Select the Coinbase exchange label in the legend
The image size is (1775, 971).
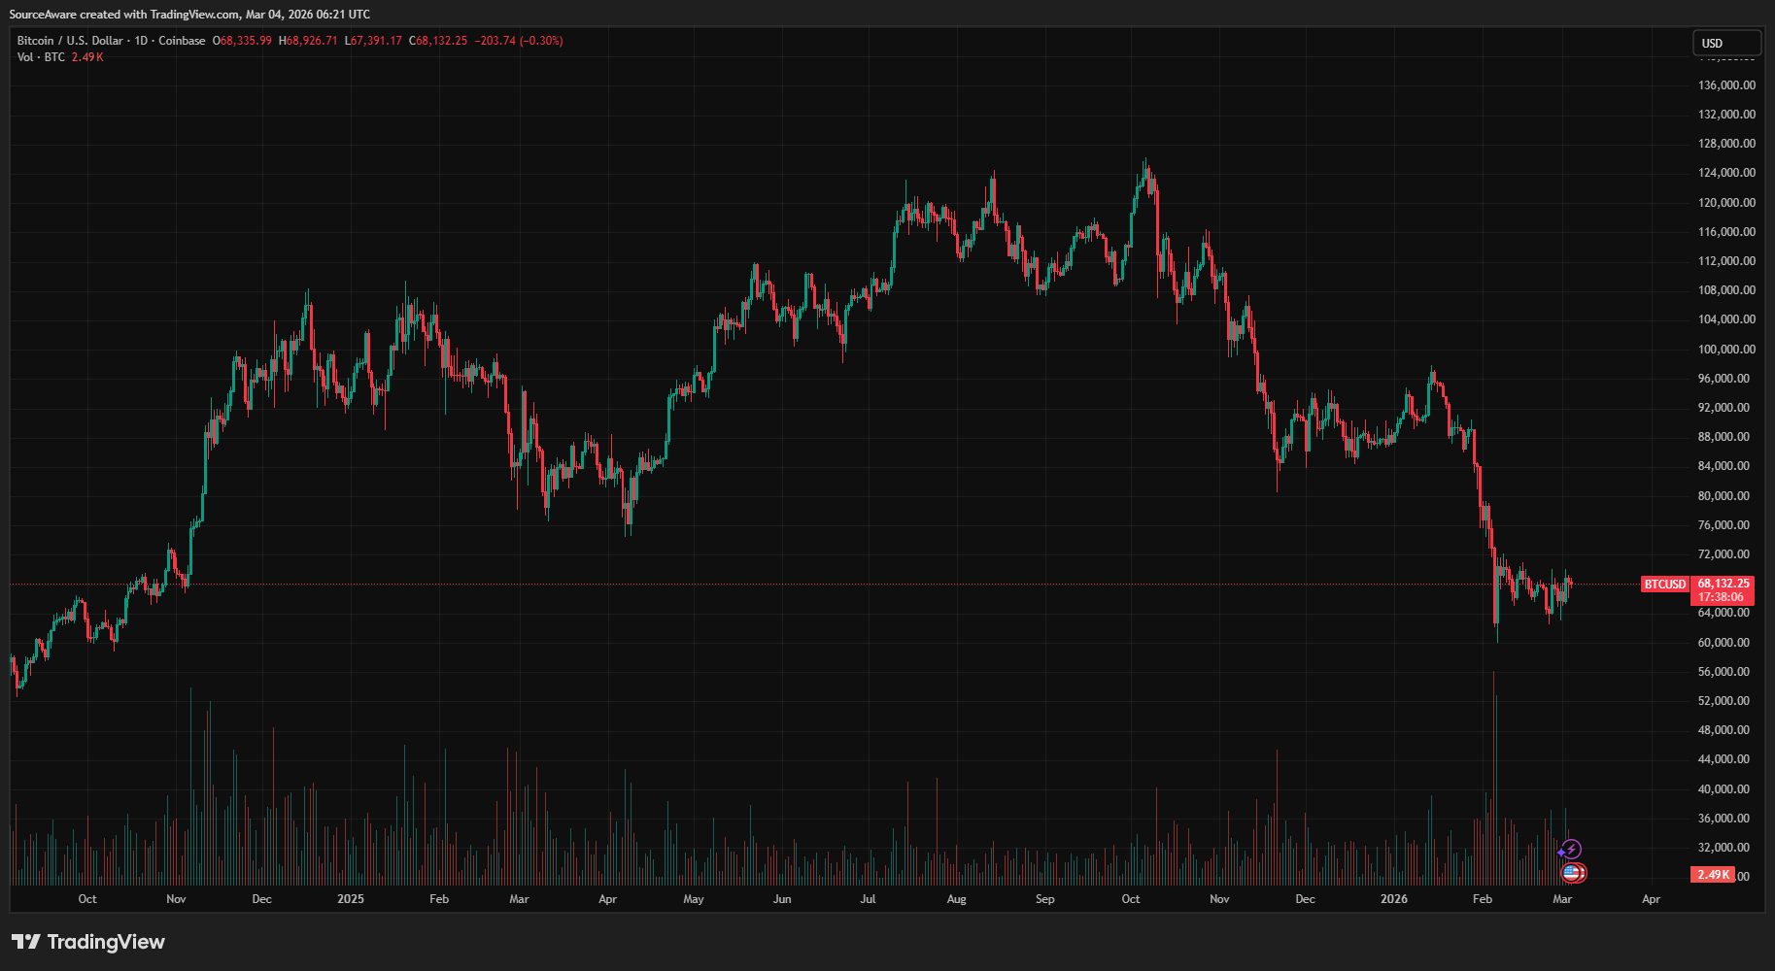coord(182,41)
